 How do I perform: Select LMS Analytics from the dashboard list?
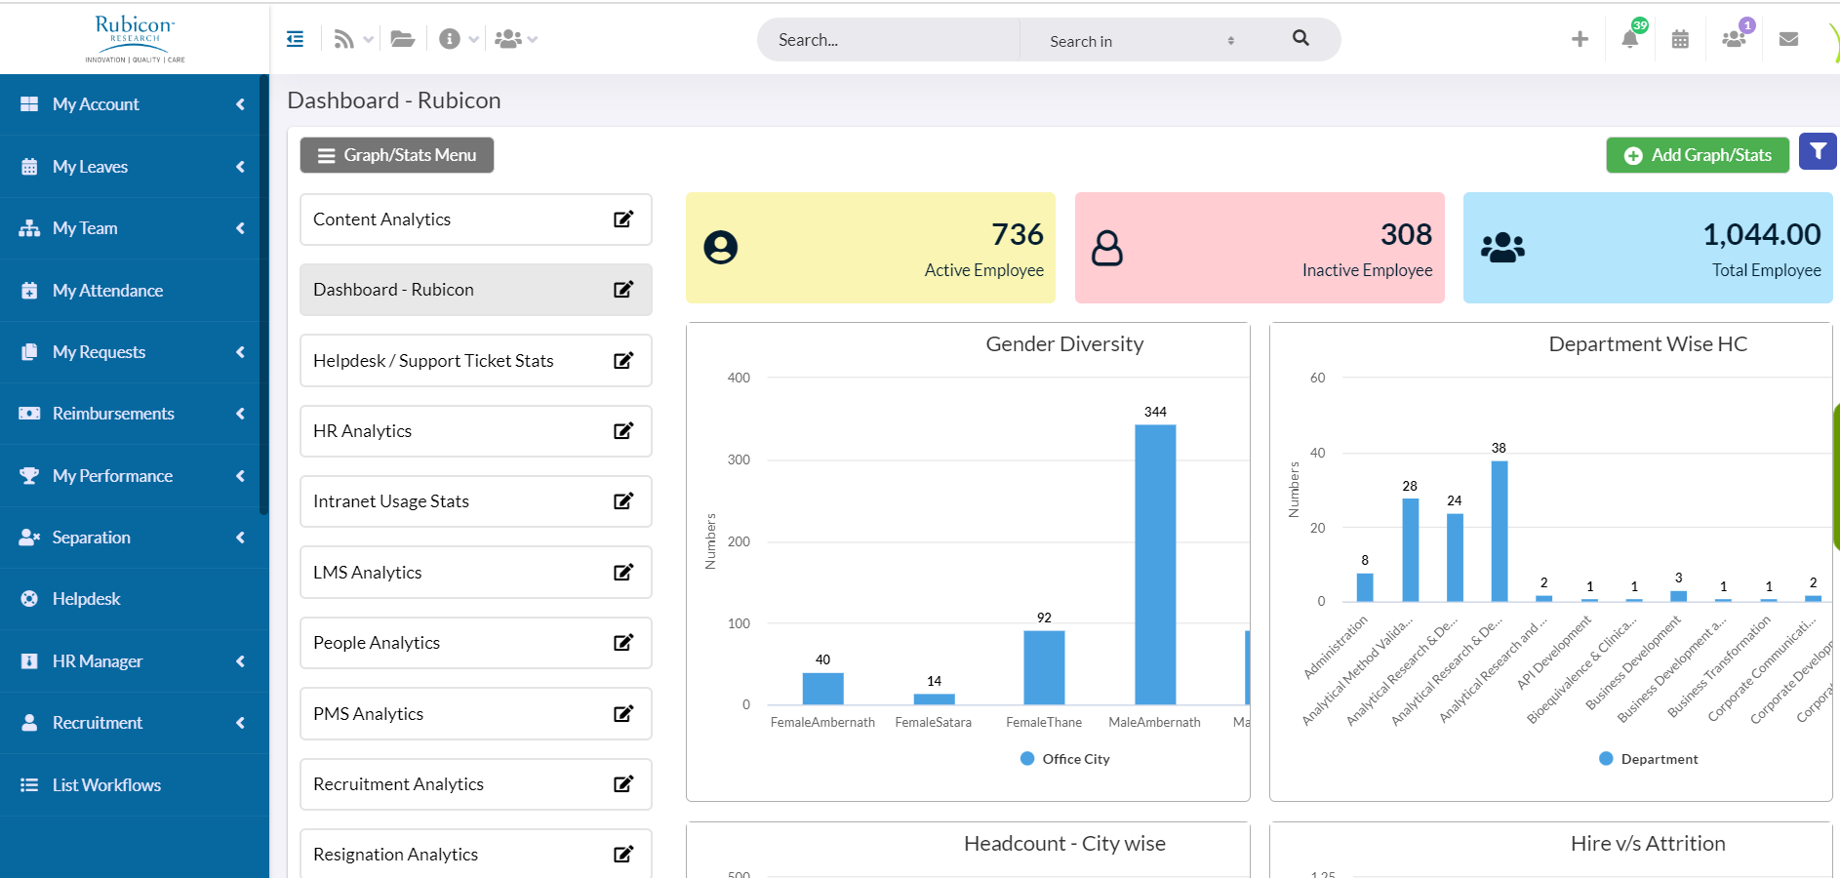click(x=475, y=573)
